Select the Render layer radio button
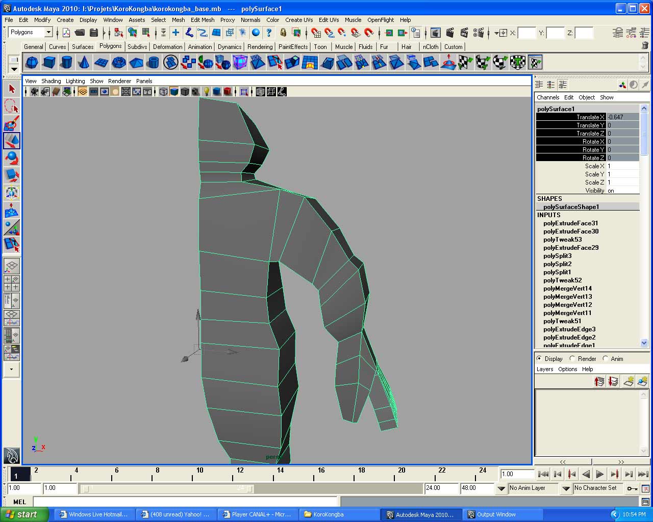Image resolution: width=653 pixels, height=522 pixels. click(x=572, y=359)
